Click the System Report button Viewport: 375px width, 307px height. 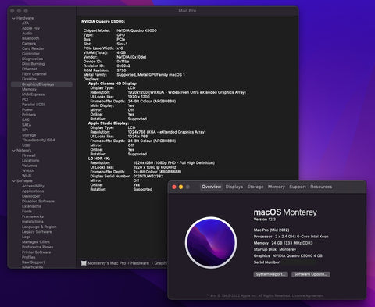coord(271,274)
